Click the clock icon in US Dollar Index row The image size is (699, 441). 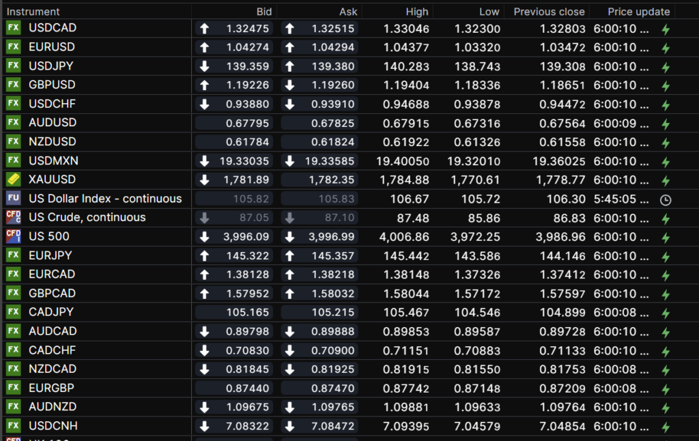tap(666, 200)
